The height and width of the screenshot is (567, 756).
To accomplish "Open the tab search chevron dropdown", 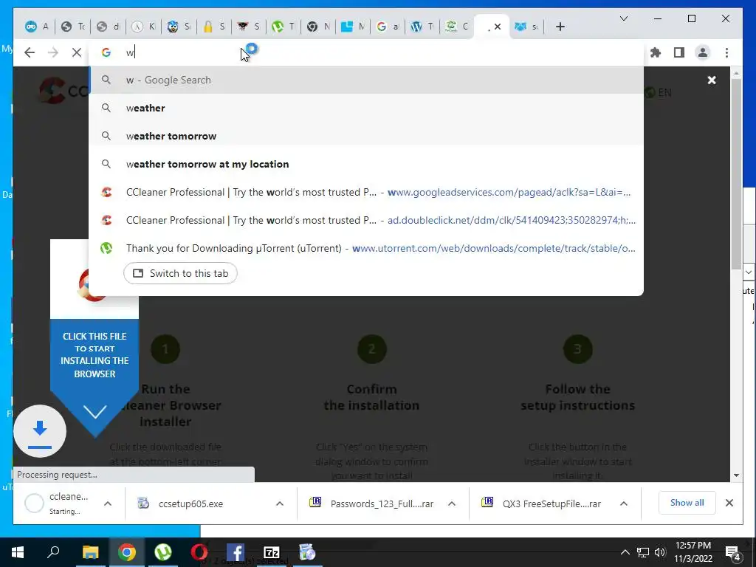I will [623, 18].
